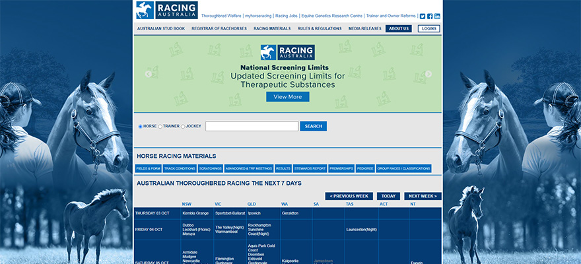
Task: Open the LinkedIn social icon
Action: pyautogui.click(x=437, y=16)
